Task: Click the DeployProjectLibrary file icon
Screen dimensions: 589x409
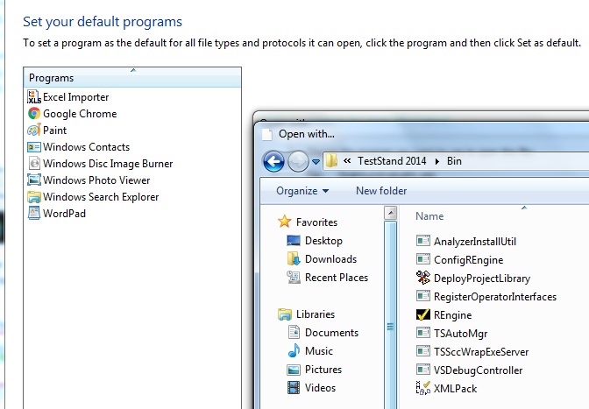Action: 423,278
